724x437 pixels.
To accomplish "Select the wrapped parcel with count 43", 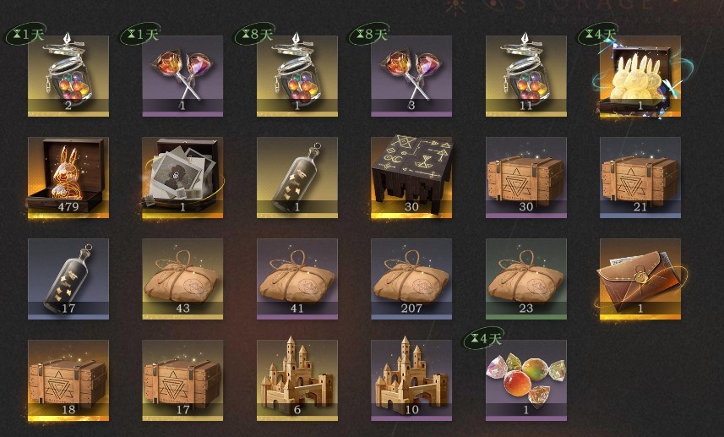I will coord(182,279).
